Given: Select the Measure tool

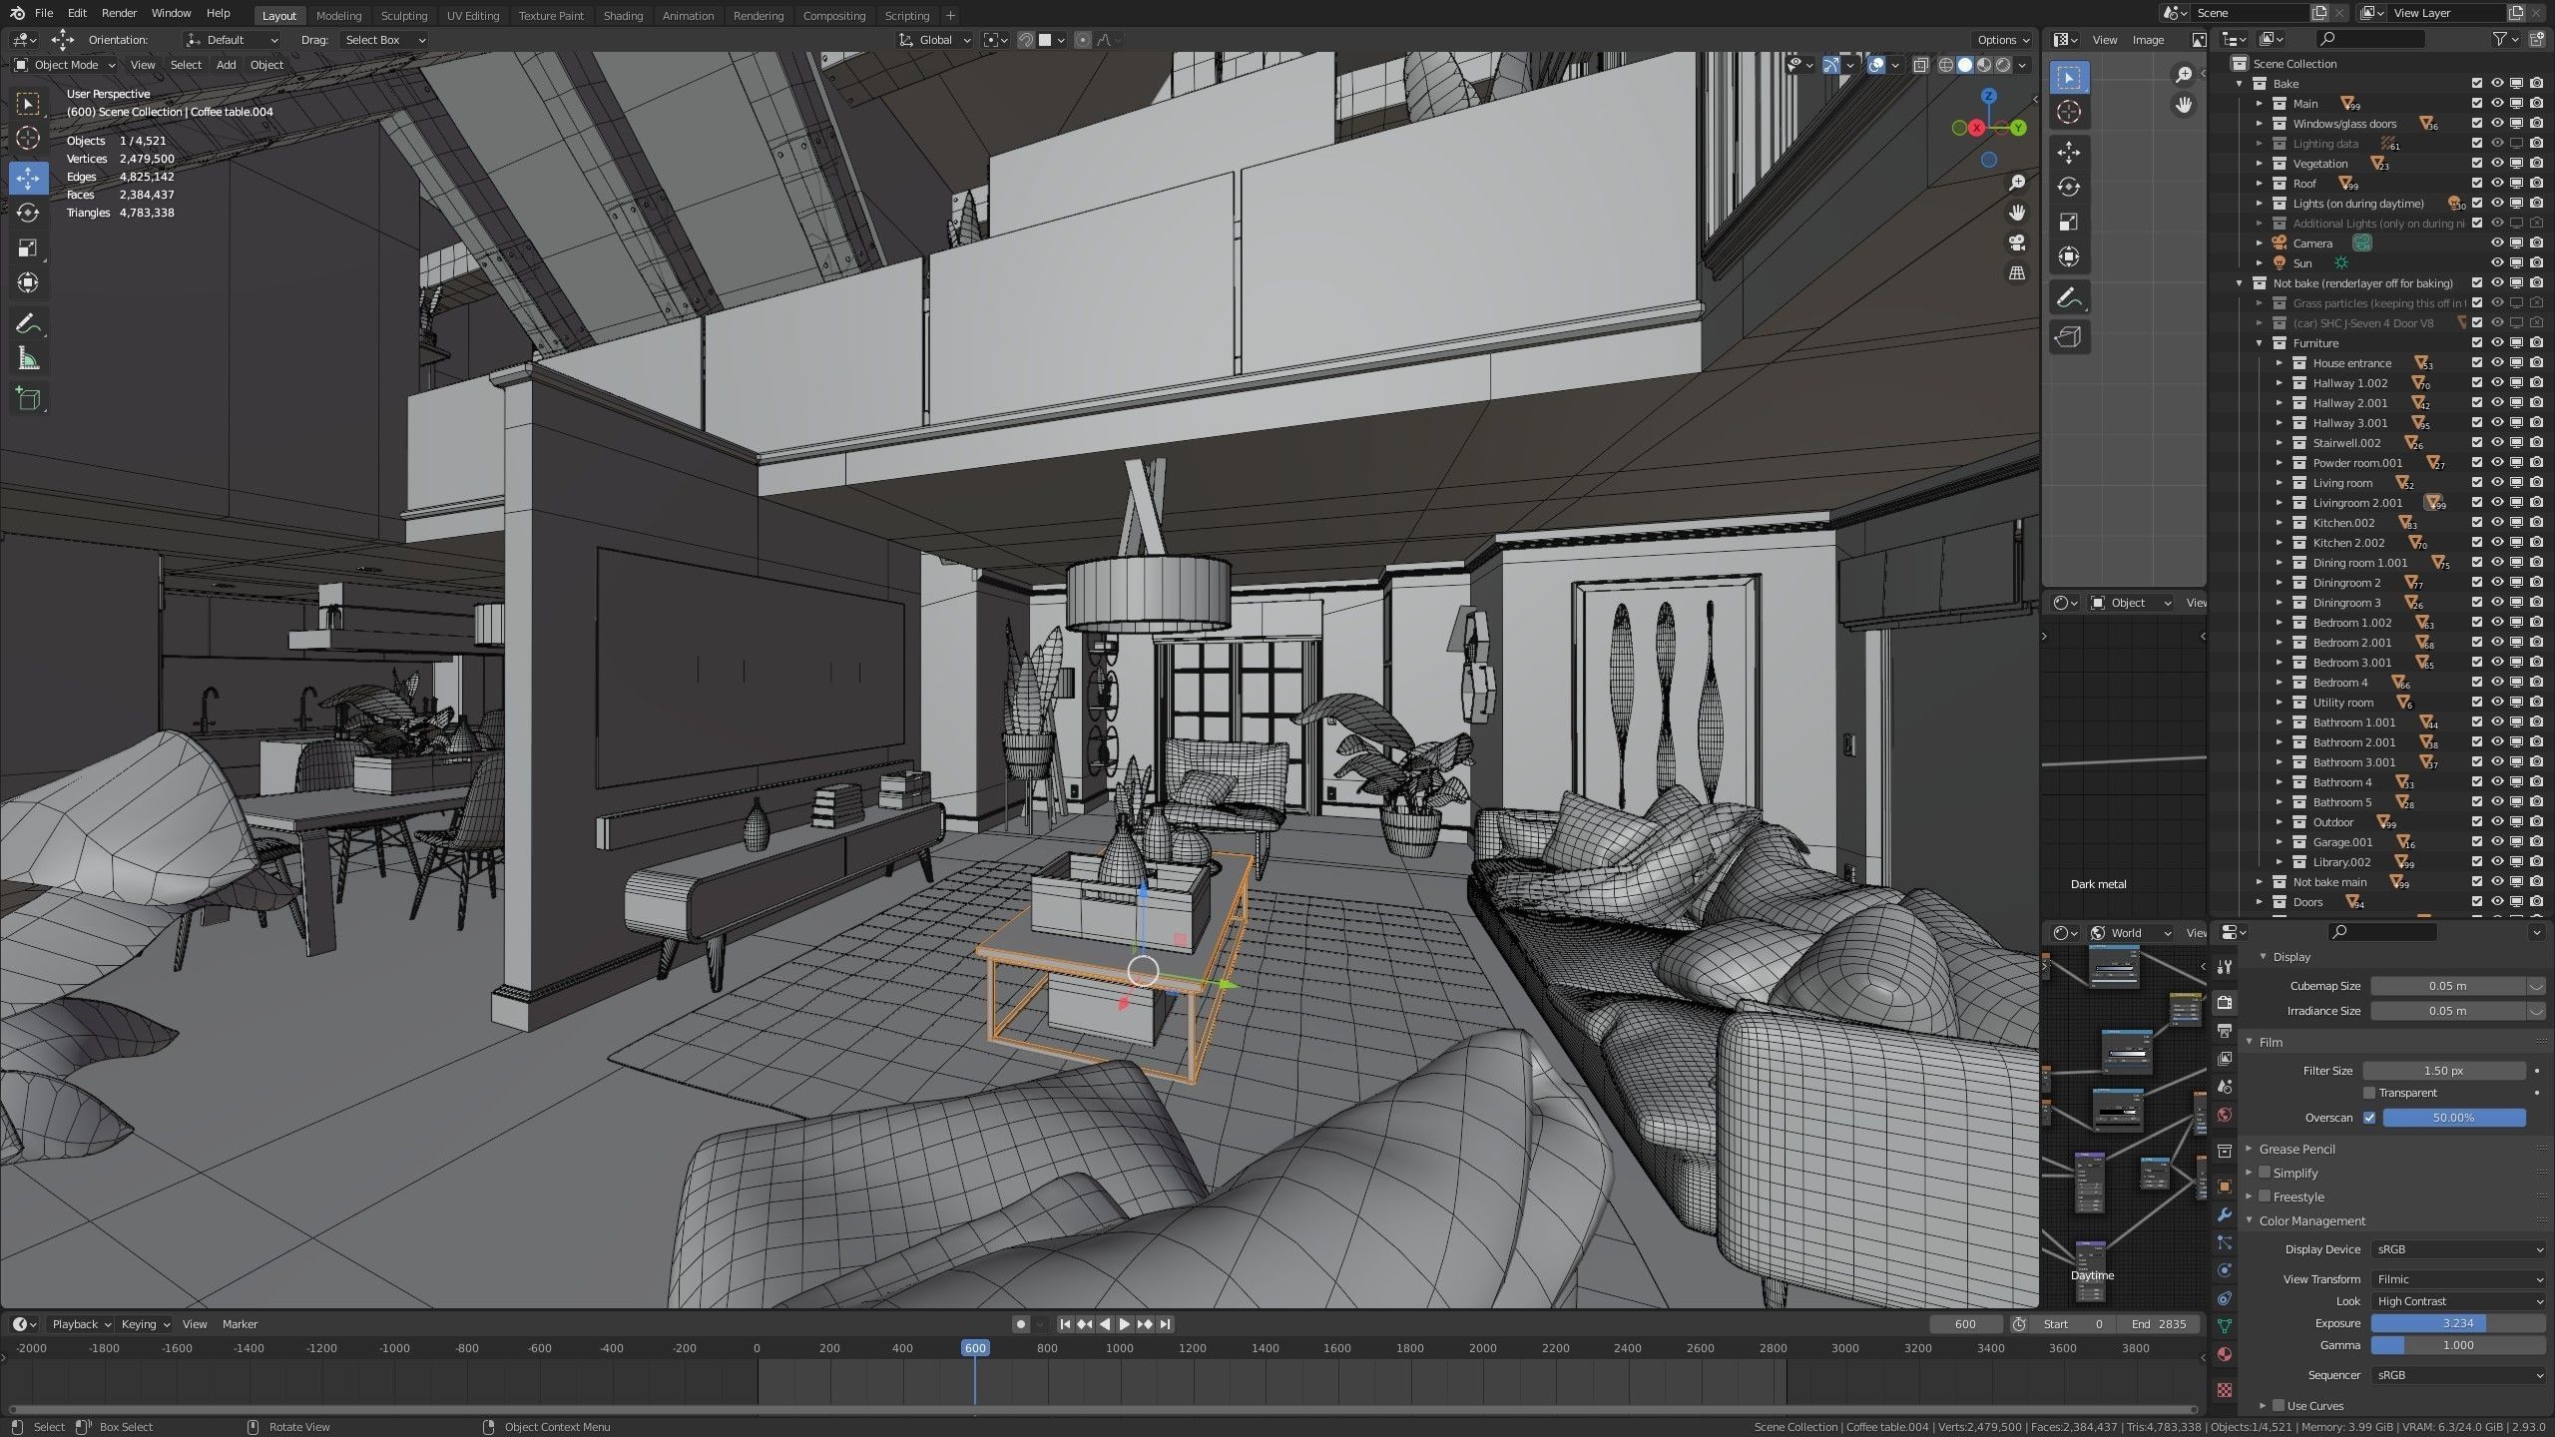Looking at the screenshot, I should 28,359.
